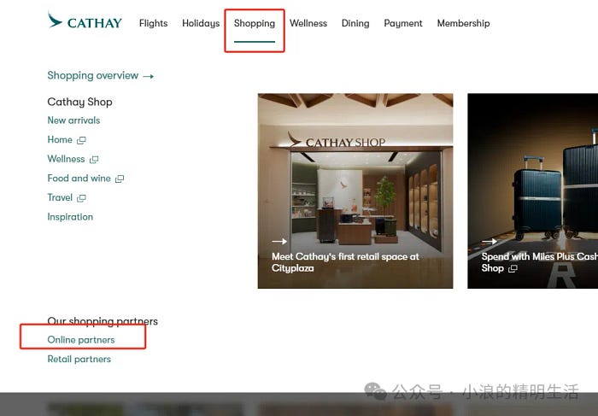Open the Wellness navigation menu

[308, 23]
